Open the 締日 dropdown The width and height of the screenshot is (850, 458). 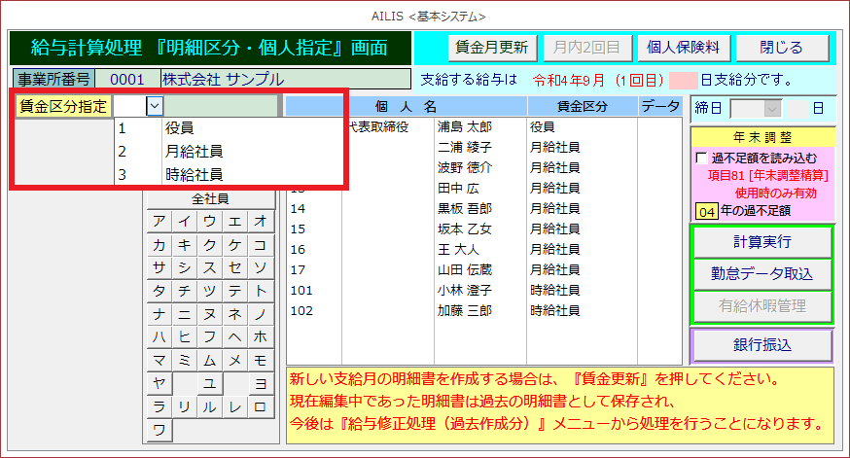pos(773,109)
